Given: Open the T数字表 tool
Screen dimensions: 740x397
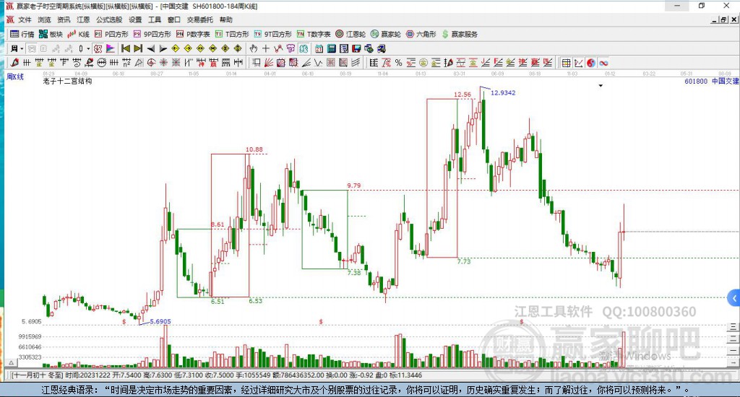Looking at the screenshot, I should click(314, 34).
